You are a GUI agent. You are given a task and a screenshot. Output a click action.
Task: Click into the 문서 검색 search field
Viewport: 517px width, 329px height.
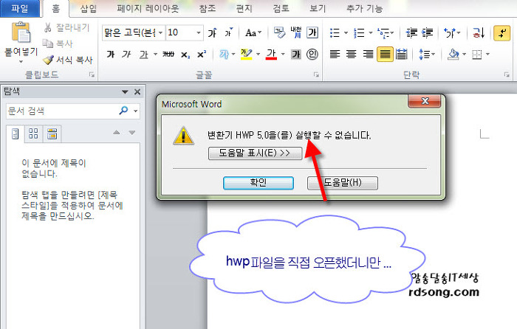tap(59, 111)
